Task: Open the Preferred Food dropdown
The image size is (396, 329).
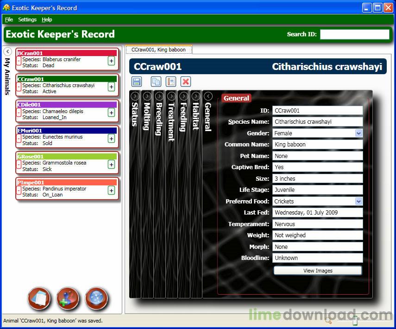Action: (x=358, y=201)
